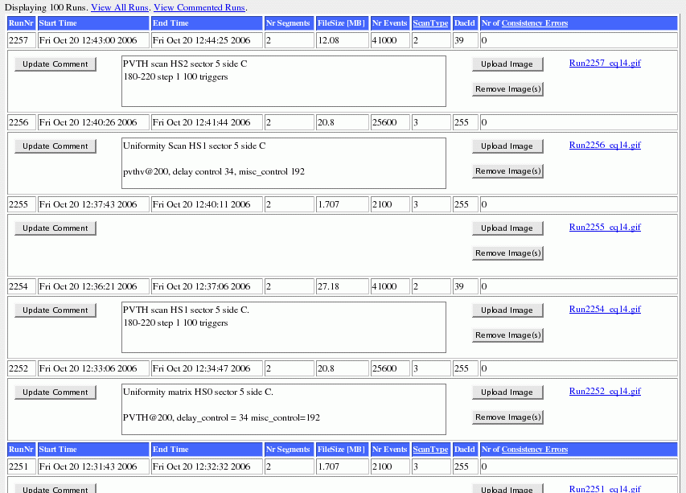
Task: Sort by ScanType in lower header
Action: pos(430,450)
